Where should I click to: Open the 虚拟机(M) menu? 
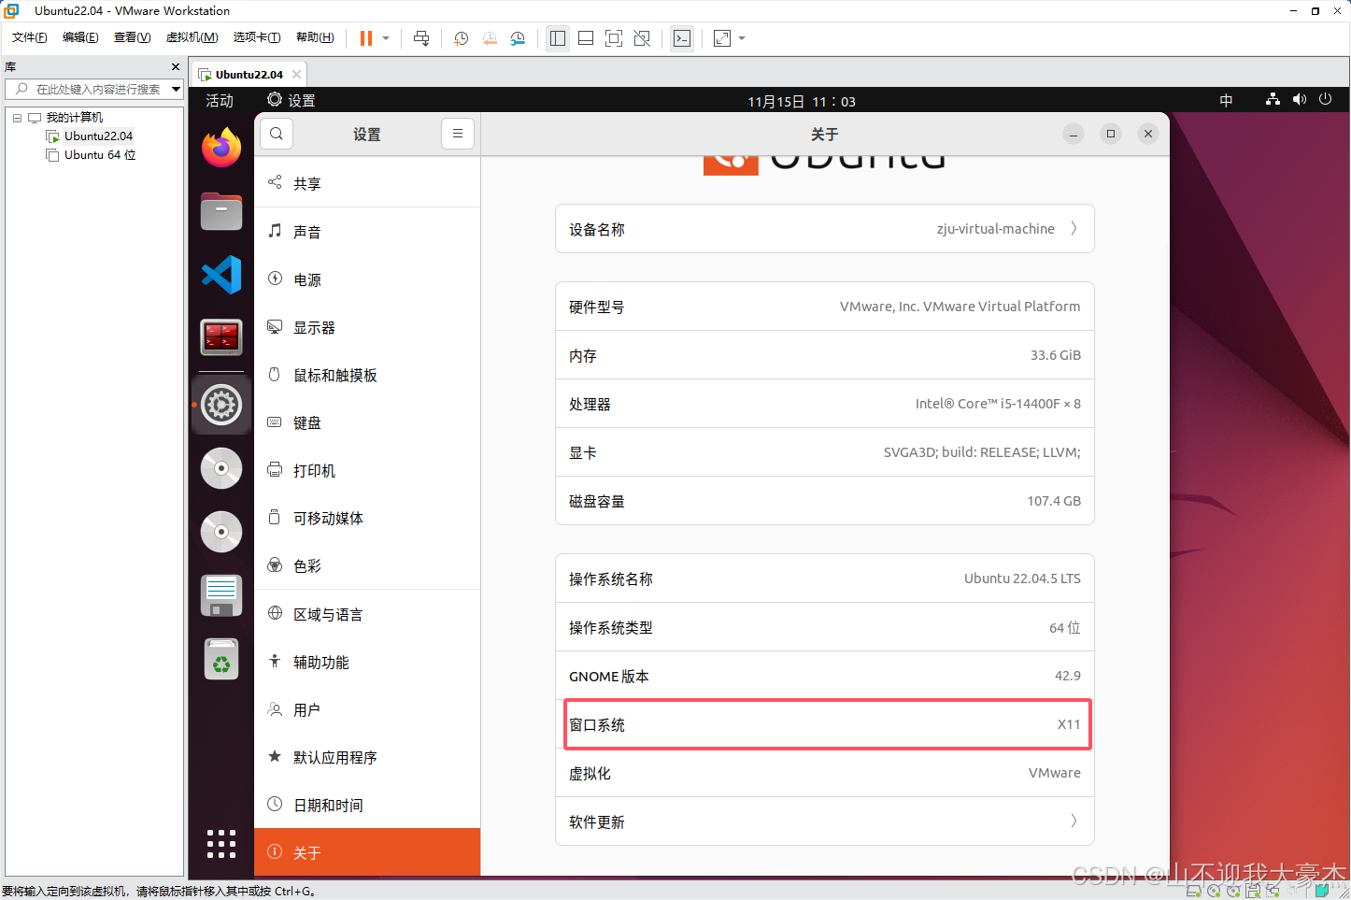point(192,37)
